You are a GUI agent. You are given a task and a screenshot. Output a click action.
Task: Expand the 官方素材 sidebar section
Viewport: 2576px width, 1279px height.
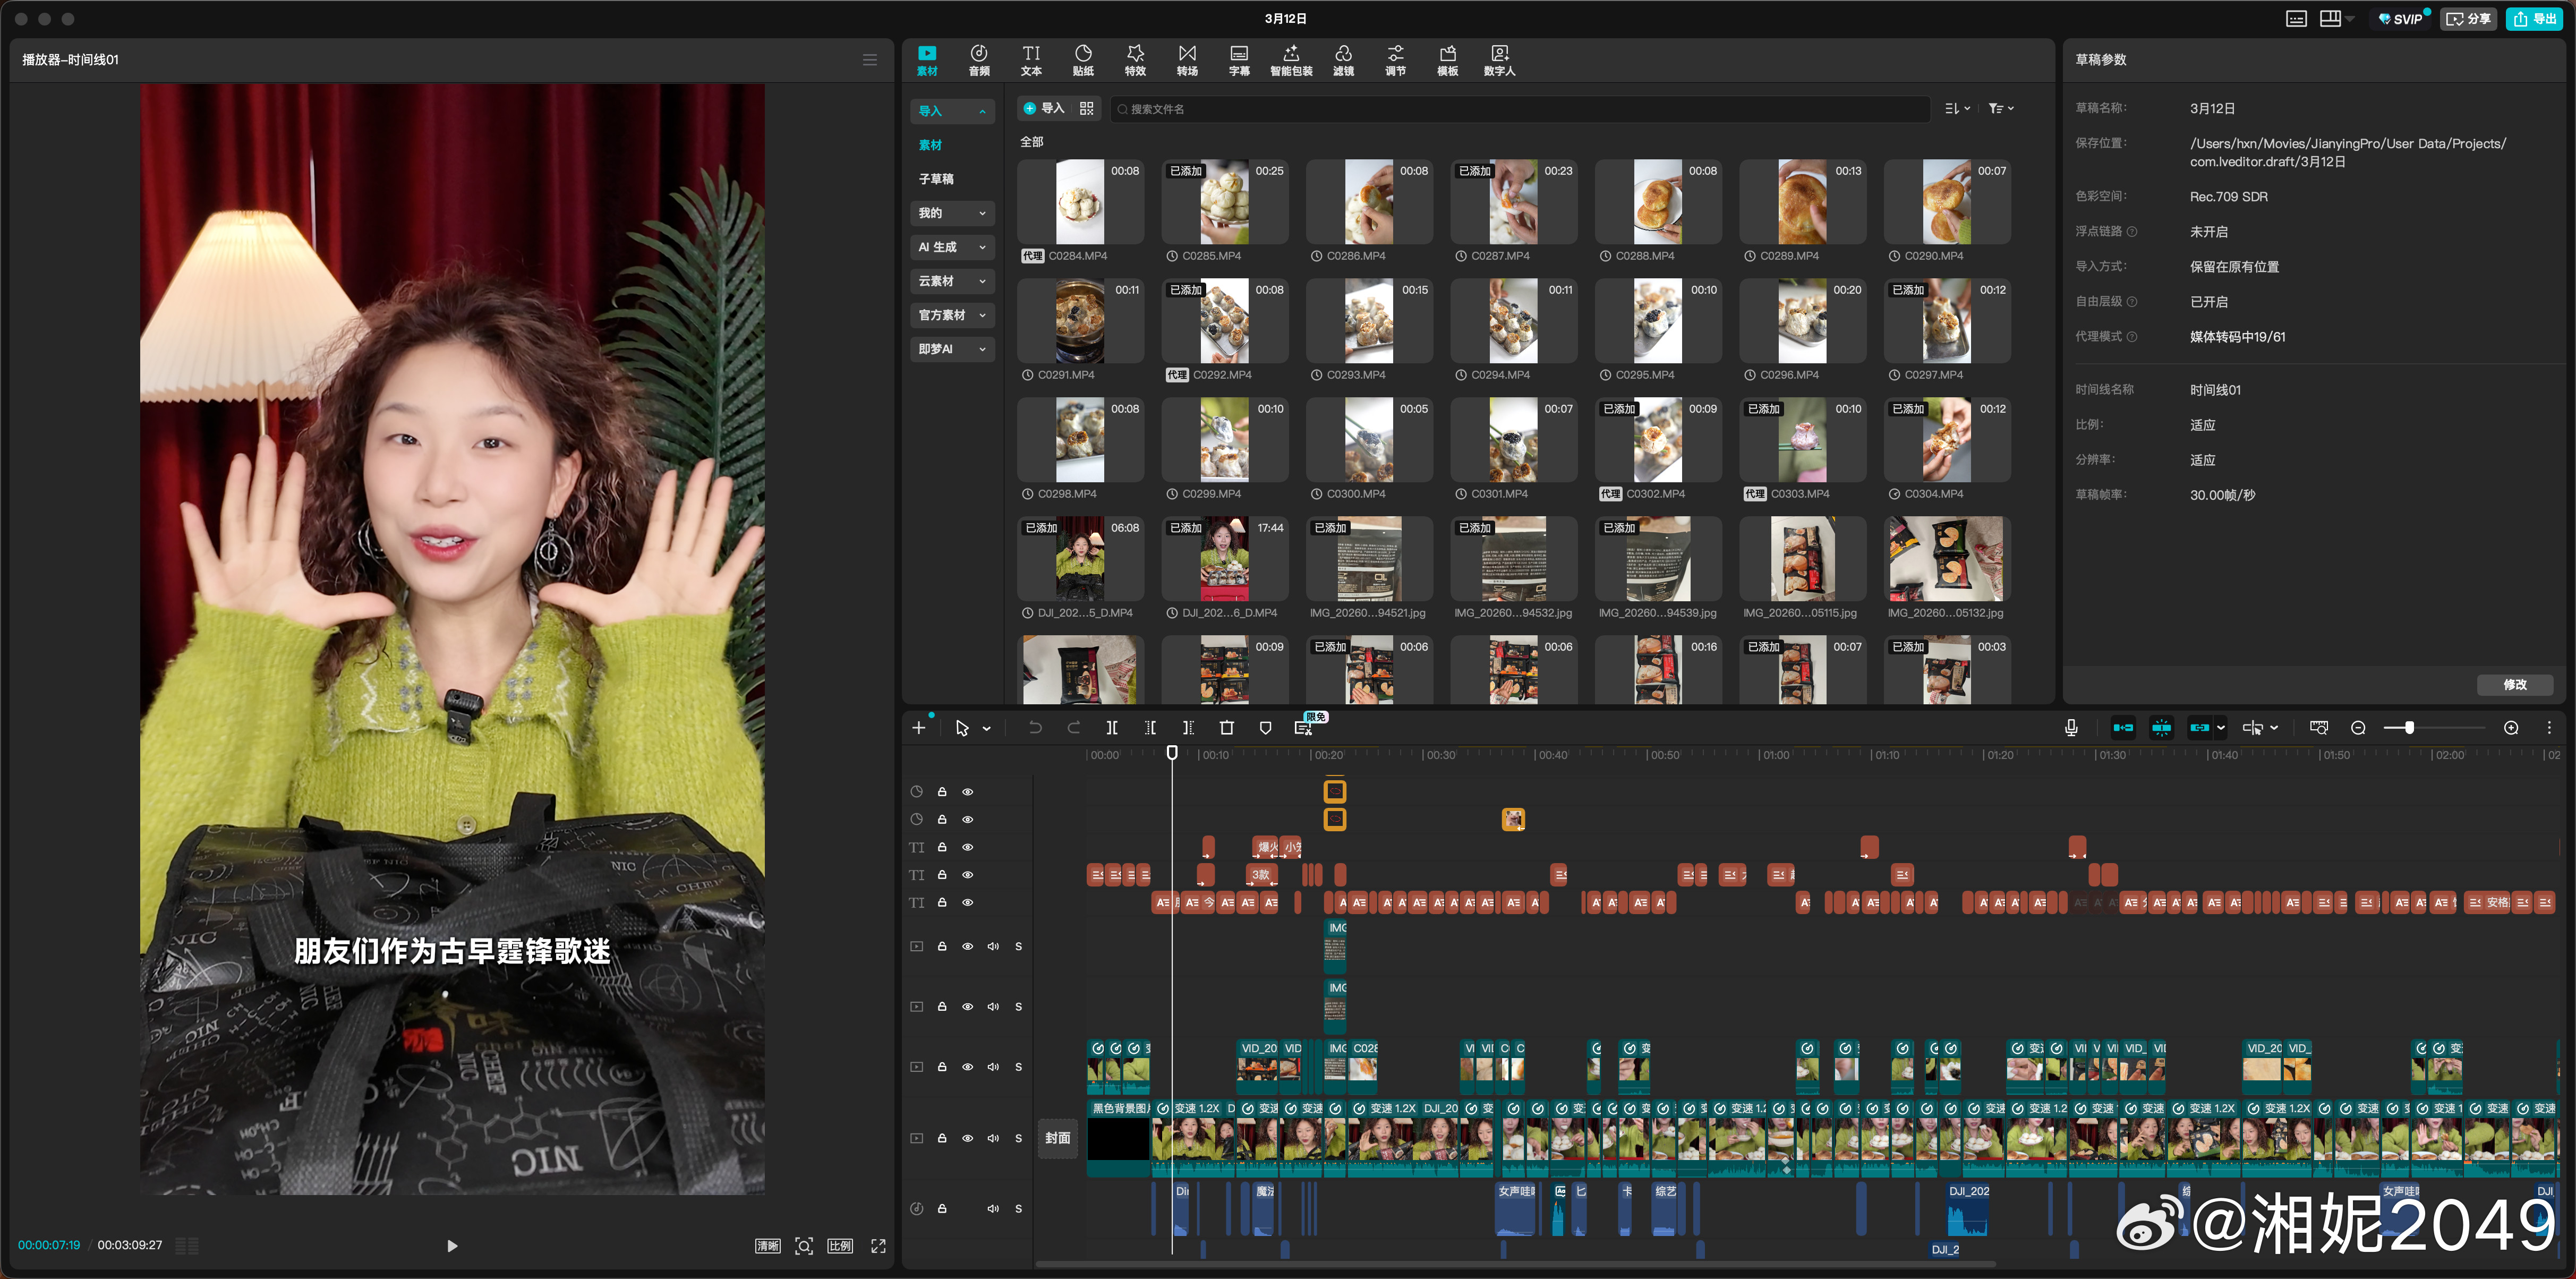click(951, 315)
